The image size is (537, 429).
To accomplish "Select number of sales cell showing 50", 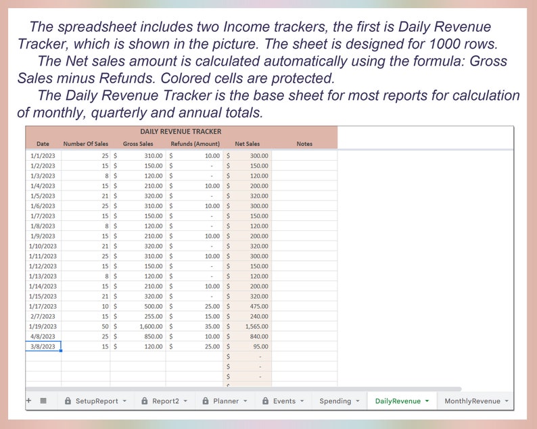I will (x=86, y=326).
